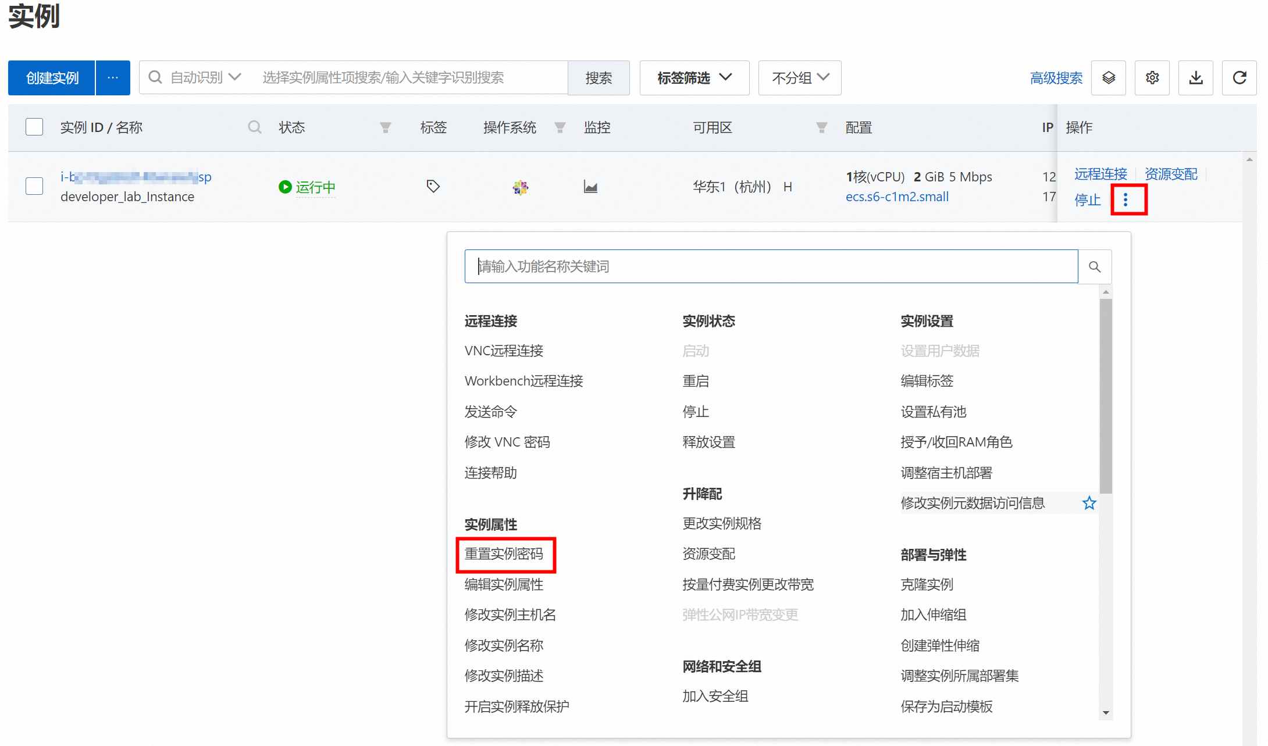Click the layers stack icon near advanced search
Screen dimensions: 1268x746
pos(1108,77)
